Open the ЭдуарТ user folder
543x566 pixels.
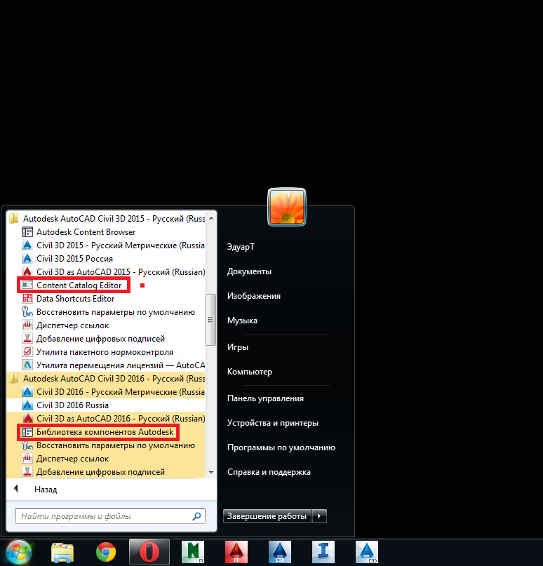(241, 247)
